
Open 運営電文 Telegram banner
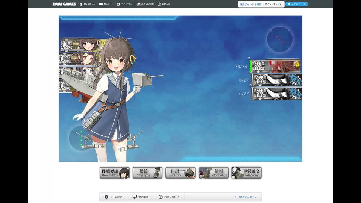coord(247,173)
